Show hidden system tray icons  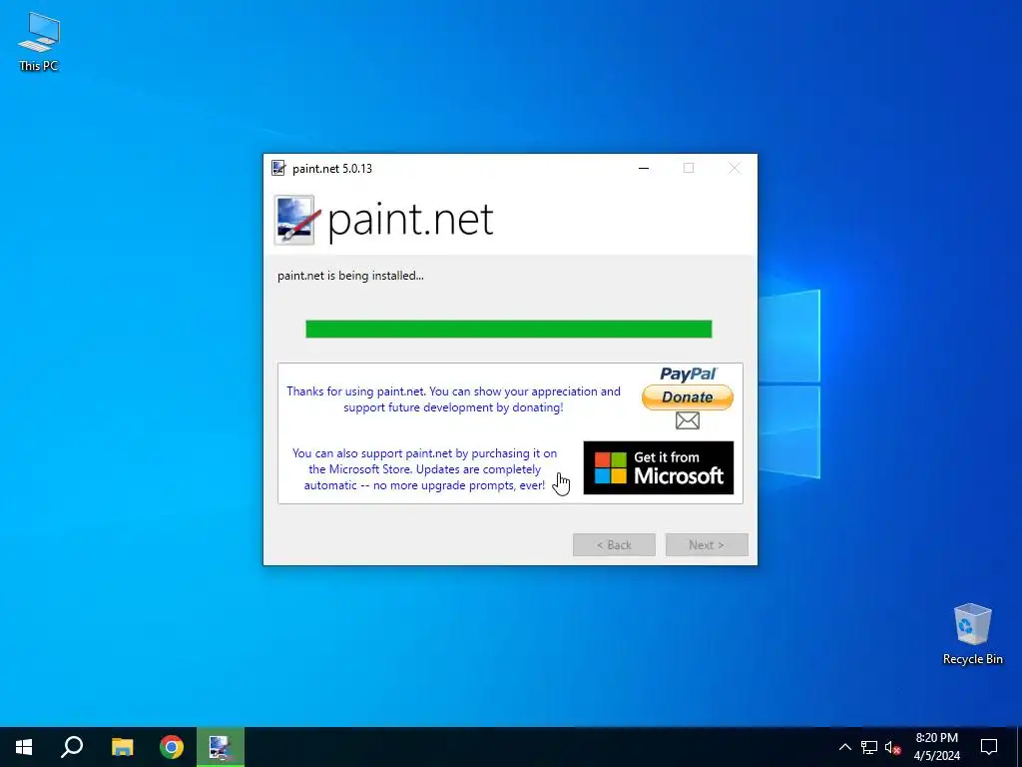(x=844, y=747)
